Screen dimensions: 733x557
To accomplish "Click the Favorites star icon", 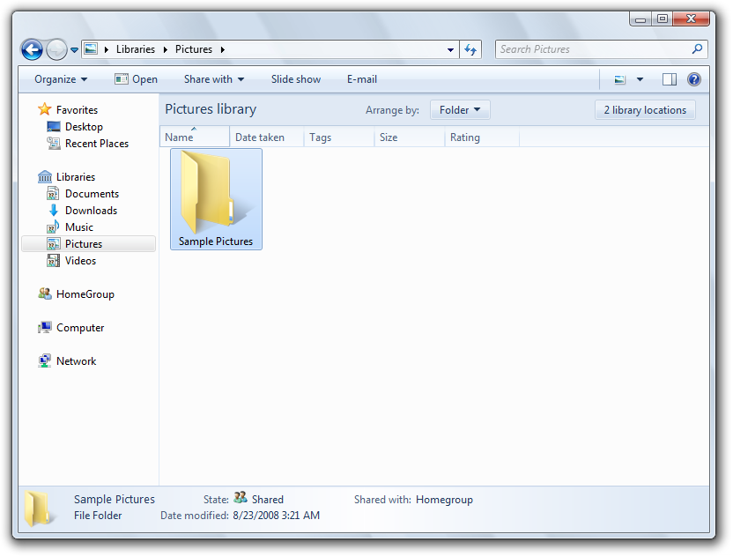I will (x=44, y=109).
